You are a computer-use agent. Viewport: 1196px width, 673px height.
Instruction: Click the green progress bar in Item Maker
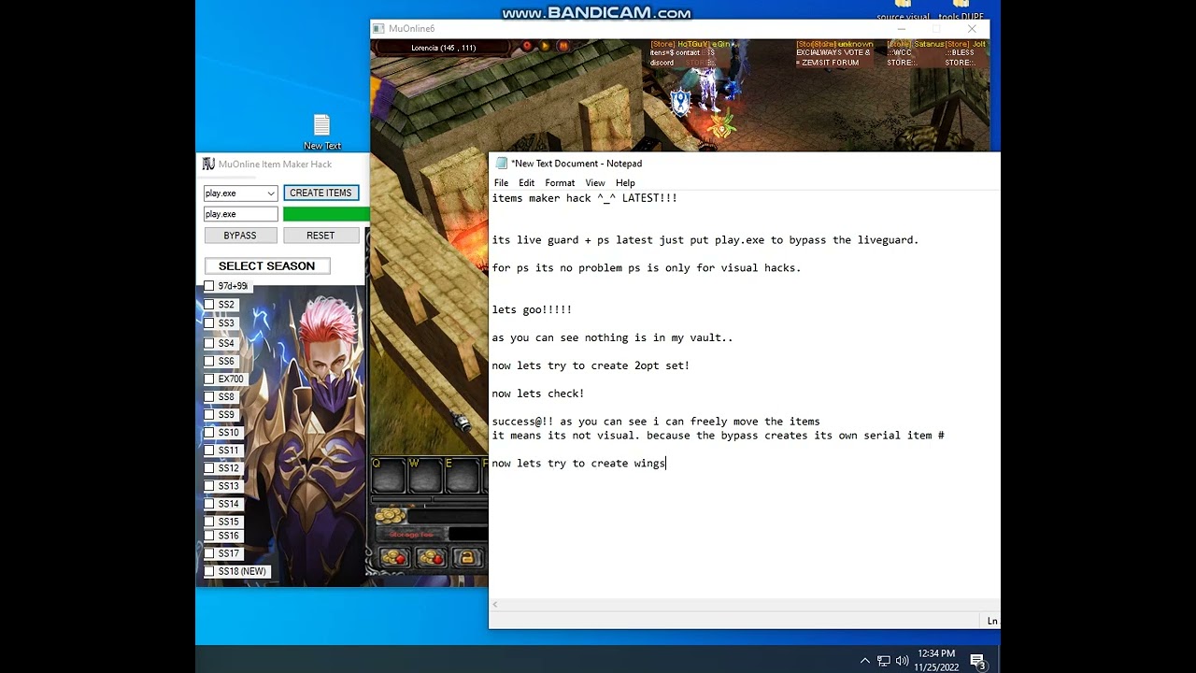(x=326, y=214)
